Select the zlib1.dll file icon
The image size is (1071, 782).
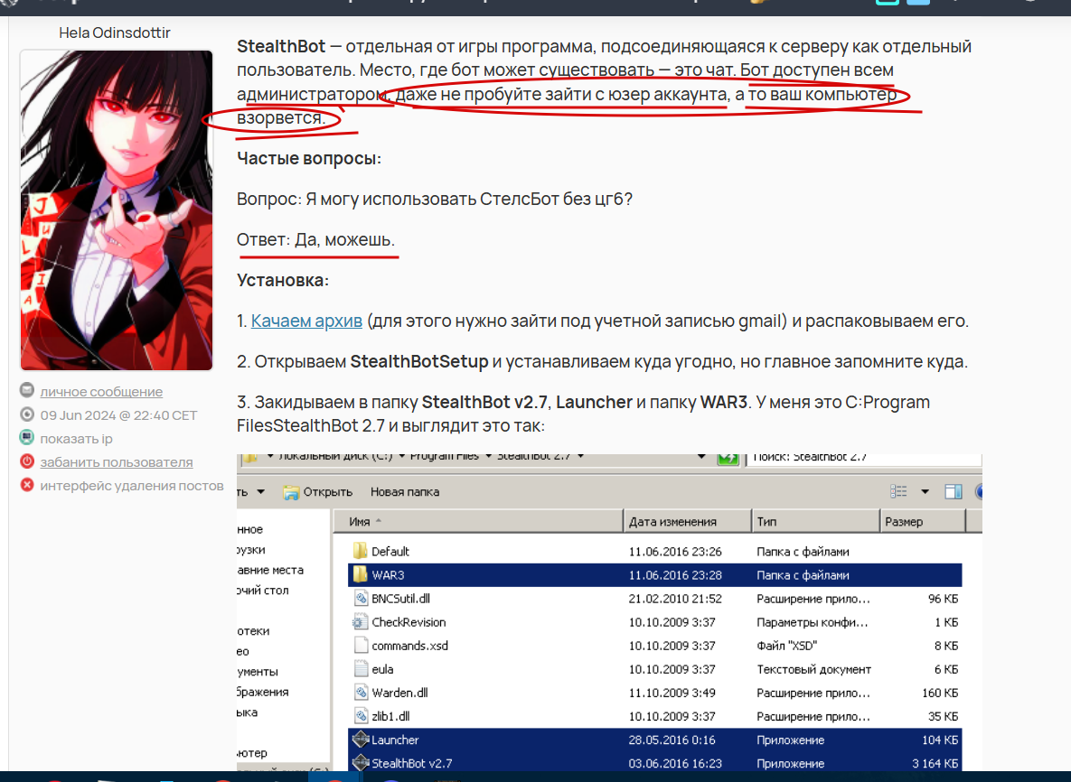pyautogui.click(x=361, y=716)
